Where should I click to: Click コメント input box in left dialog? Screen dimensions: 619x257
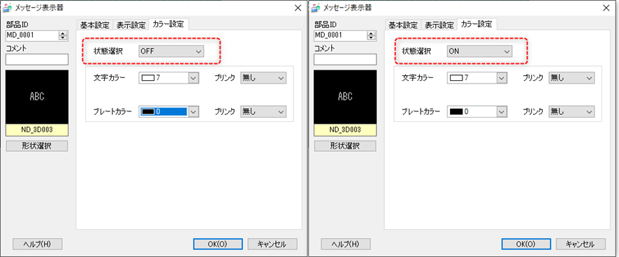coord(37,59)
